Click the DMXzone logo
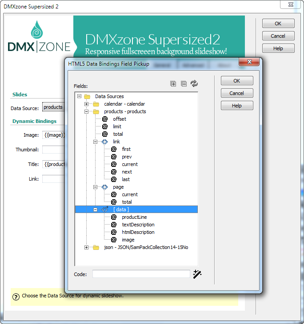This screenshot has height=324, width=304. (39, 36)
